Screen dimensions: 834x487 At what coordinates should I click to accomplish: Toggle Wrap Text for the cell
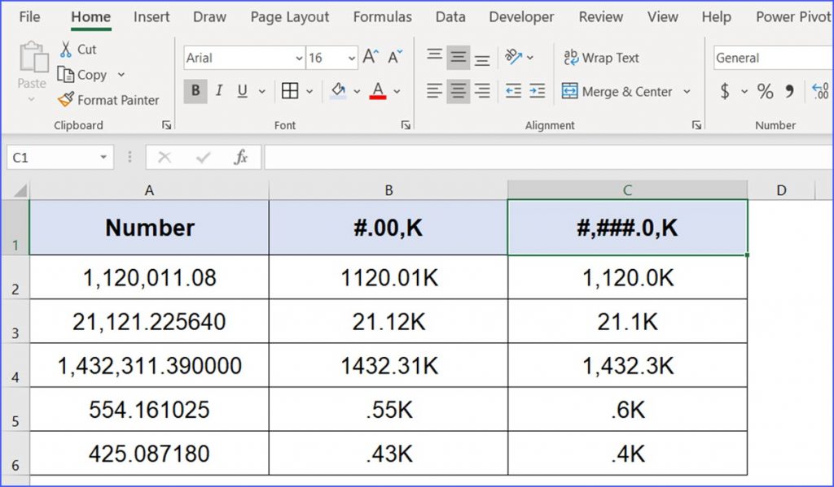[x=601, y=58]
